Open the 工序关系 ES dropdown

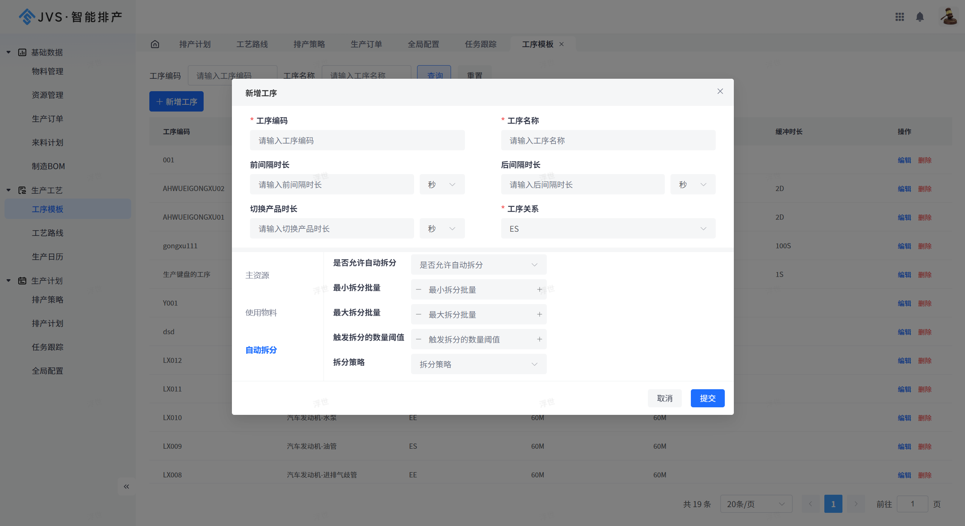pos(608,229)
